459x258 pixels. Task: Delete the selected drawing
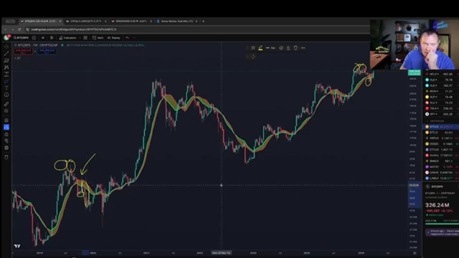point(295,48)
